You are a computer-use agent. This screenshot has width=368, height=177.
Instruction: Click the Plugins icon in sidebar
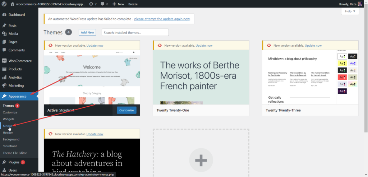tap(4, 162)
